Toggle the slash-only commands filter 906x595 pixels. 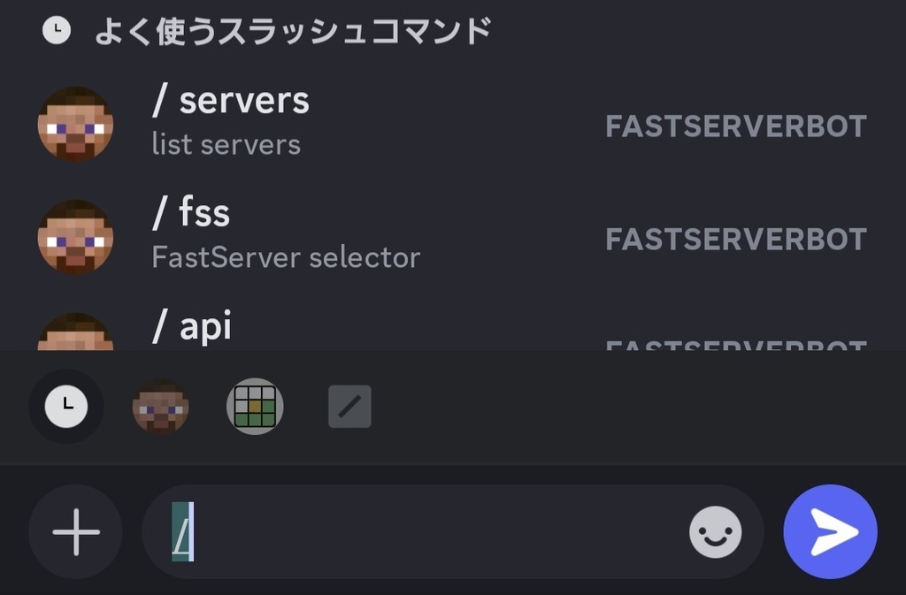[x=349, y=406]
